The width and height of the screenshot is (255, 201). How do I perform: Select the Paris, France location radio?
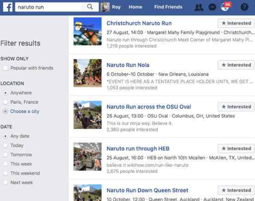click(x=6, y=102)
